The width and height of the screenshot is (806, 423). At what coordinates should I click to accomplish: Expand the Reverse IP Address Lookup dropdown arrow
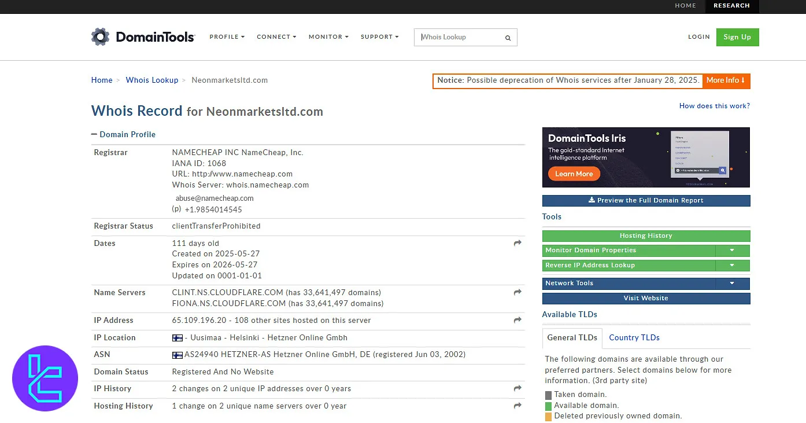click(732, 266)
